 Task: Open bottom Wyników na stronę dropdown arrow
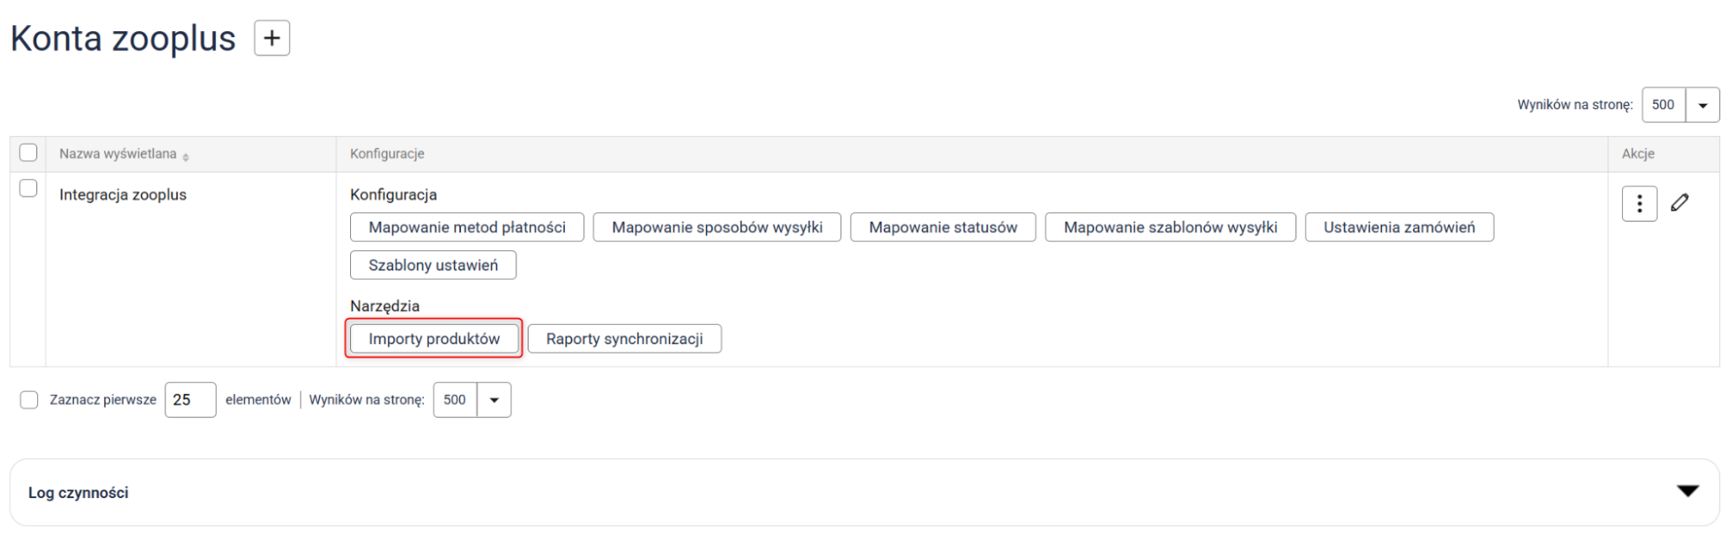click(x=494, y=400)
